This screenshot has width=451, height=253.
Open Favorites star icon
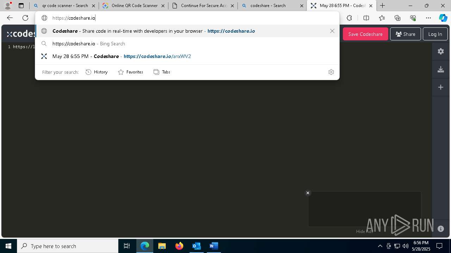382,18
